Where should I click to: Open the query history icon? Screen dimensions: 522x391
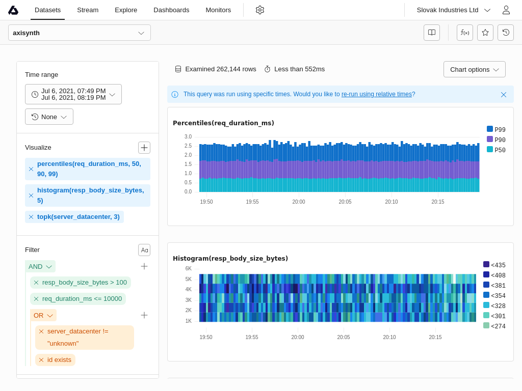point(506,33)
